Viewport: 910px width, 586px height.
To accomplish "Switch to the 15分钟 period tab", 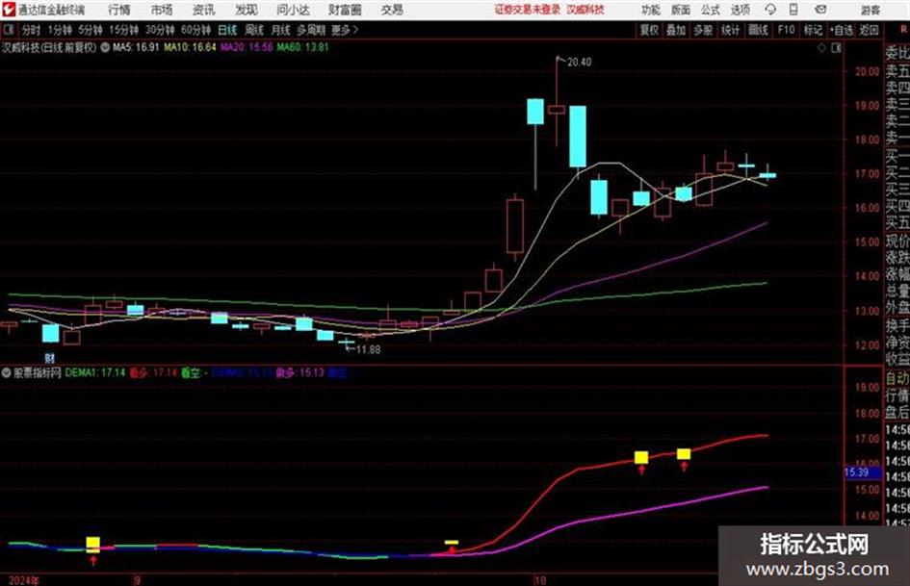I will 124,30.
